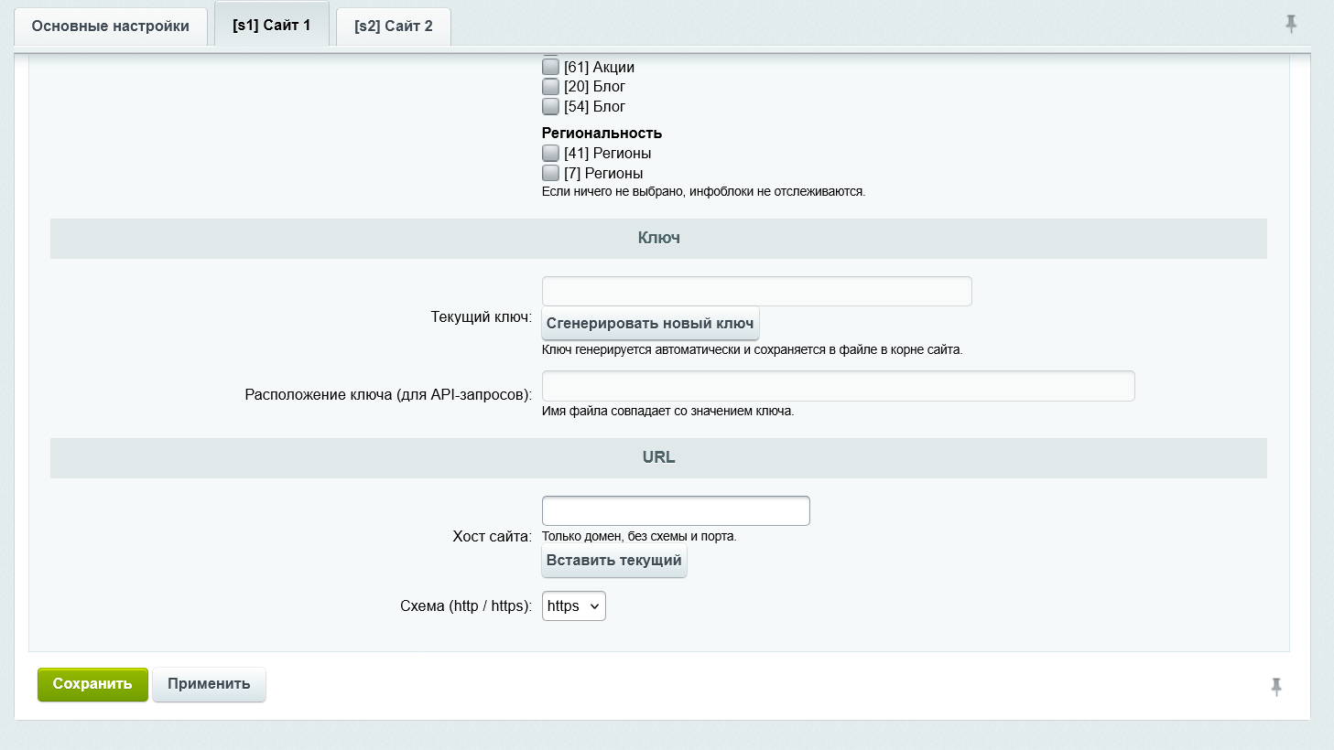Check the [7] Регионы checkbox under Региональность
This screenshot has width=1334, height=750.
point(550,172)
